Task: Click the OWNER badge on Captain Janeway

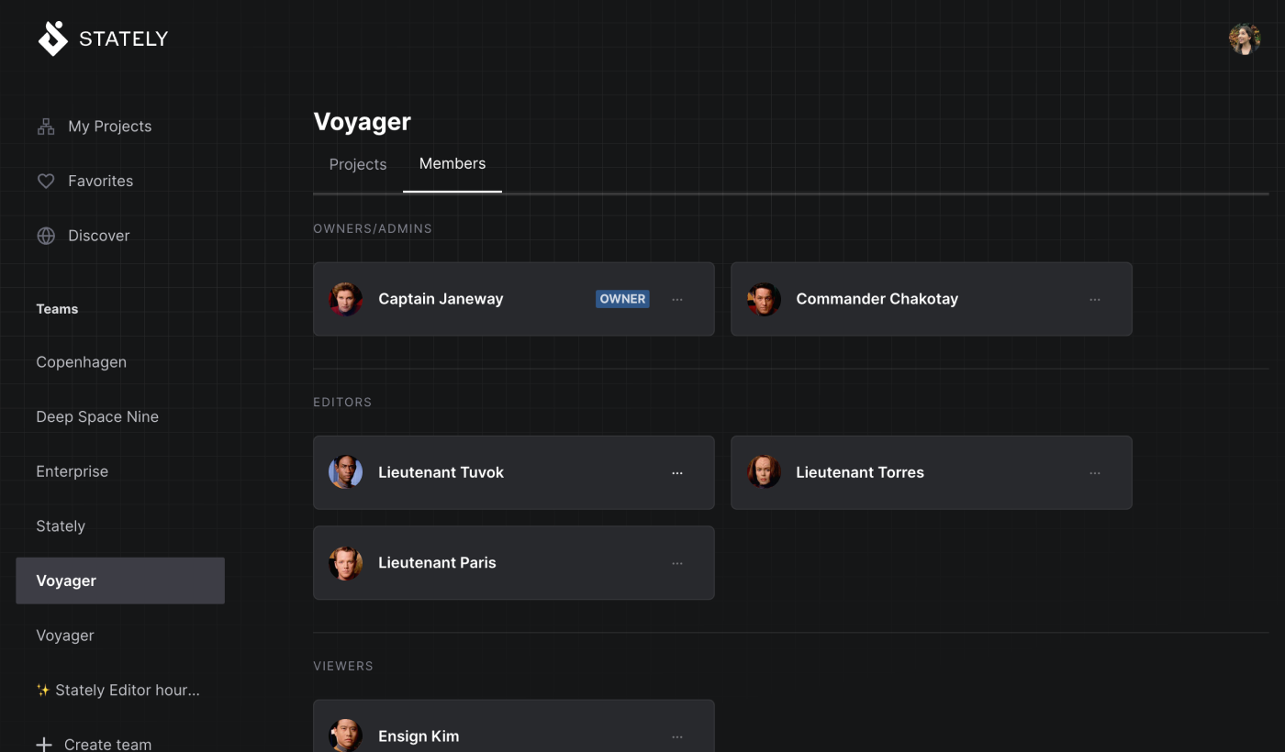Action: click(x=622, y=299)
